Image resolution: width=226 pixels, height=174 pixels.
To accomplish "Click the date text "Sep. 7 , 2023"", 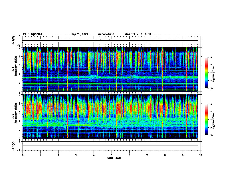I will [80, 34].
